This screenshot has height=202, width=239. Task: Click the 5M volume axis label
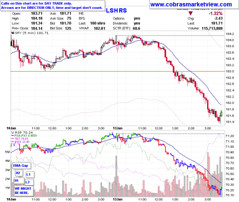pos(7,152)
